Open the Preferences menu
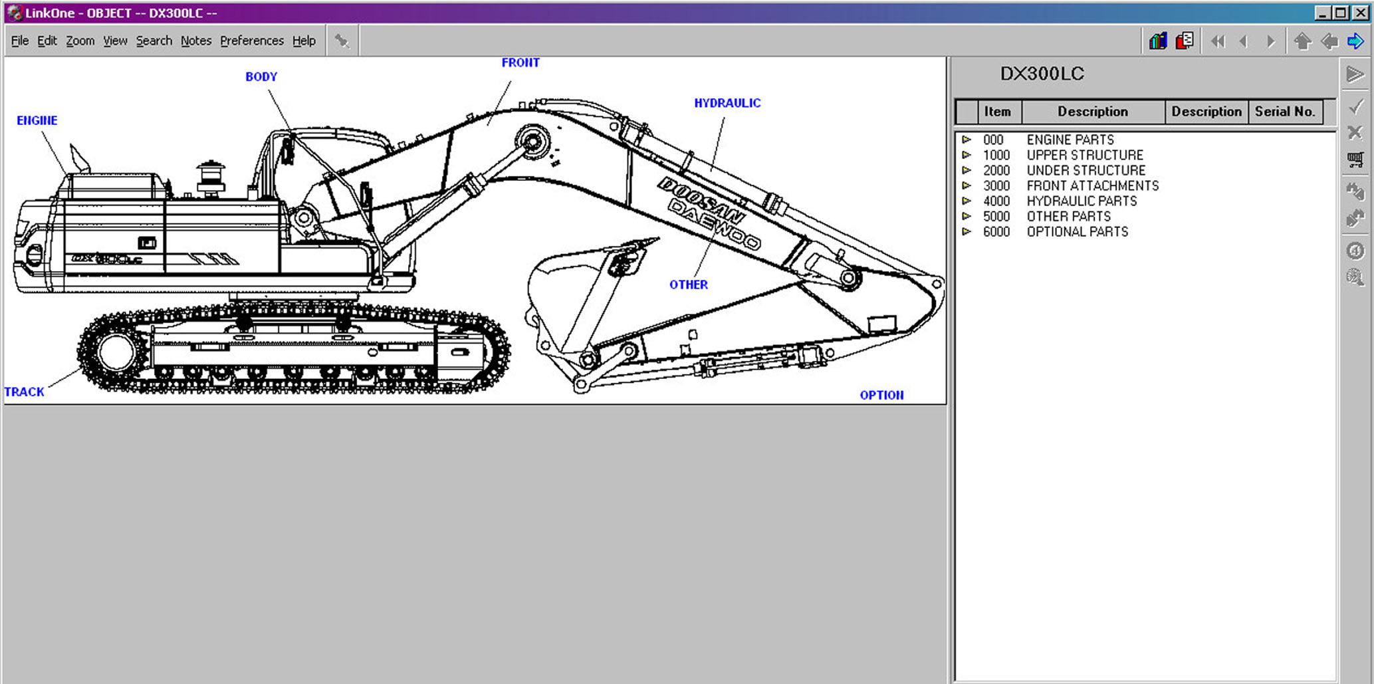1374x684 pixels. (251, 41)
